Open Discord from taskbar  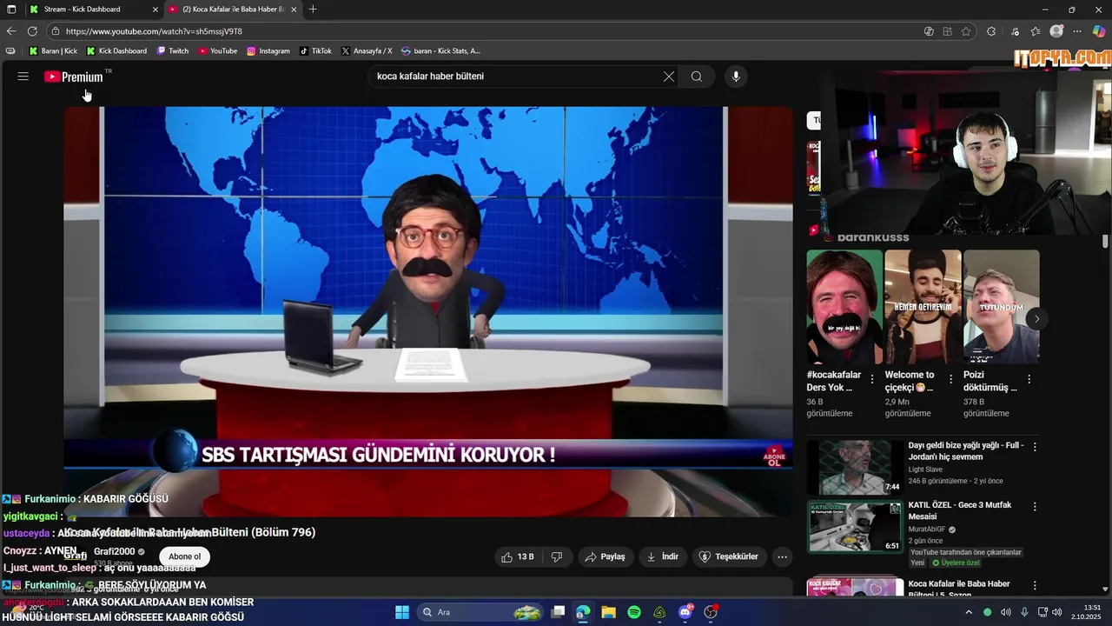(685, 612)
